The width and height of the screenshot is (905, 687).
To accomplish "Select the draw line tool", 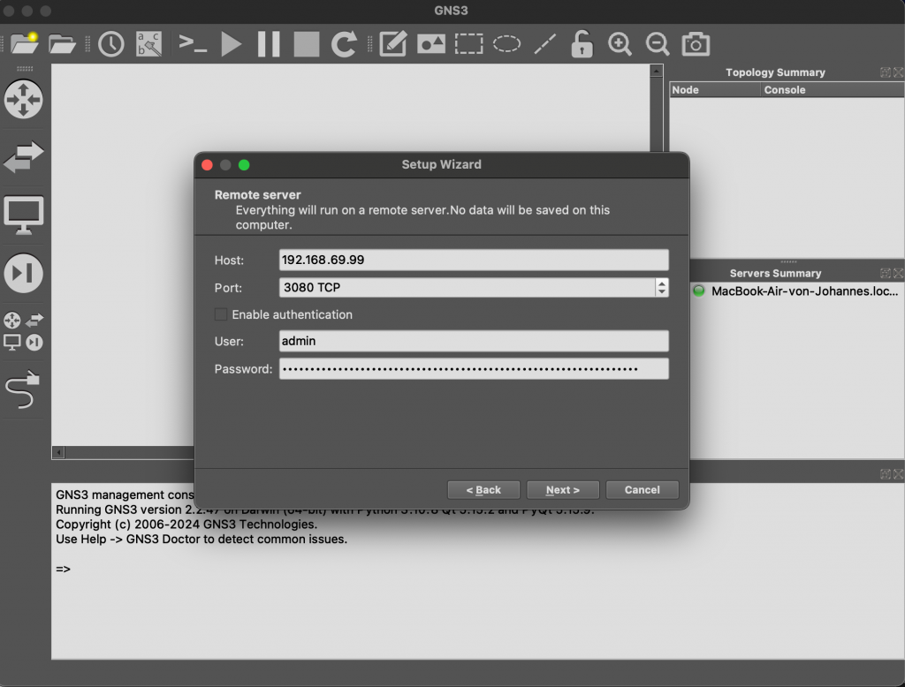I will tap(544, 44).
